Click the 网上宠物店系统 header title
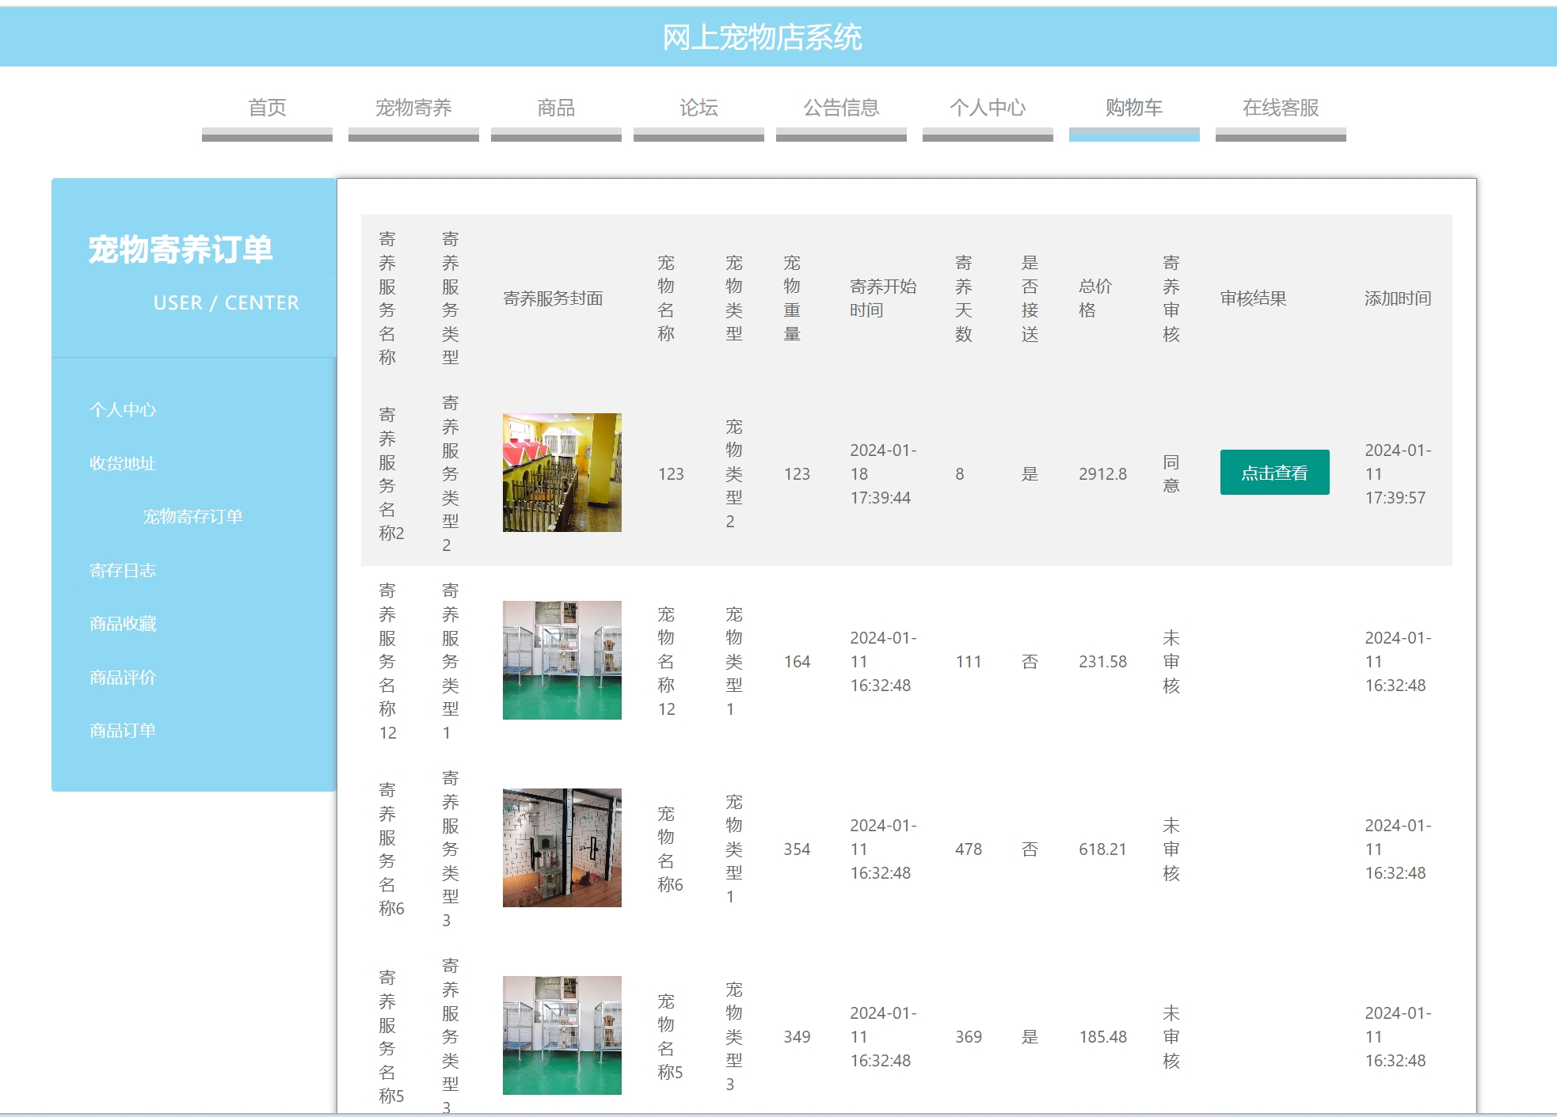Viewport: 1557px width, 1117px height. tap(762, 37)
